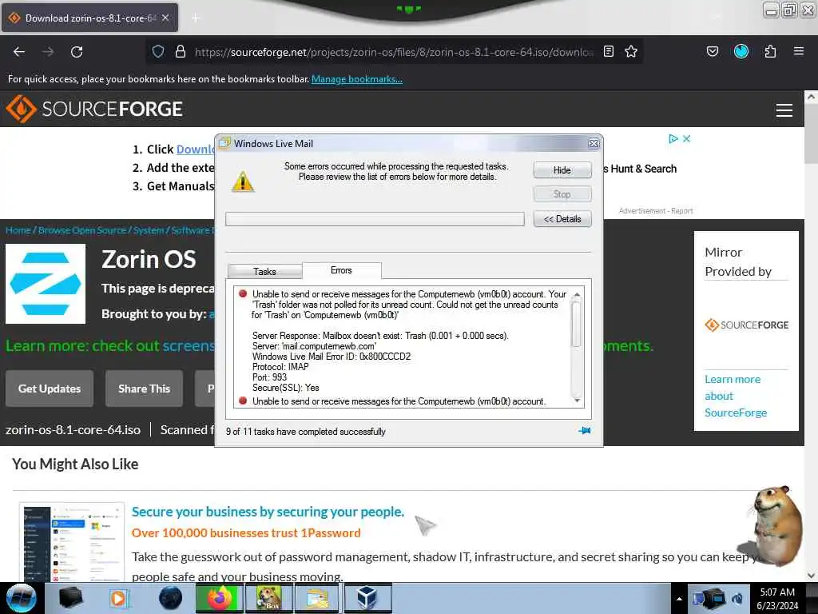The image size is (818, 614).
Task: Open the Firefox account profile icon
Action: [741, 51]
